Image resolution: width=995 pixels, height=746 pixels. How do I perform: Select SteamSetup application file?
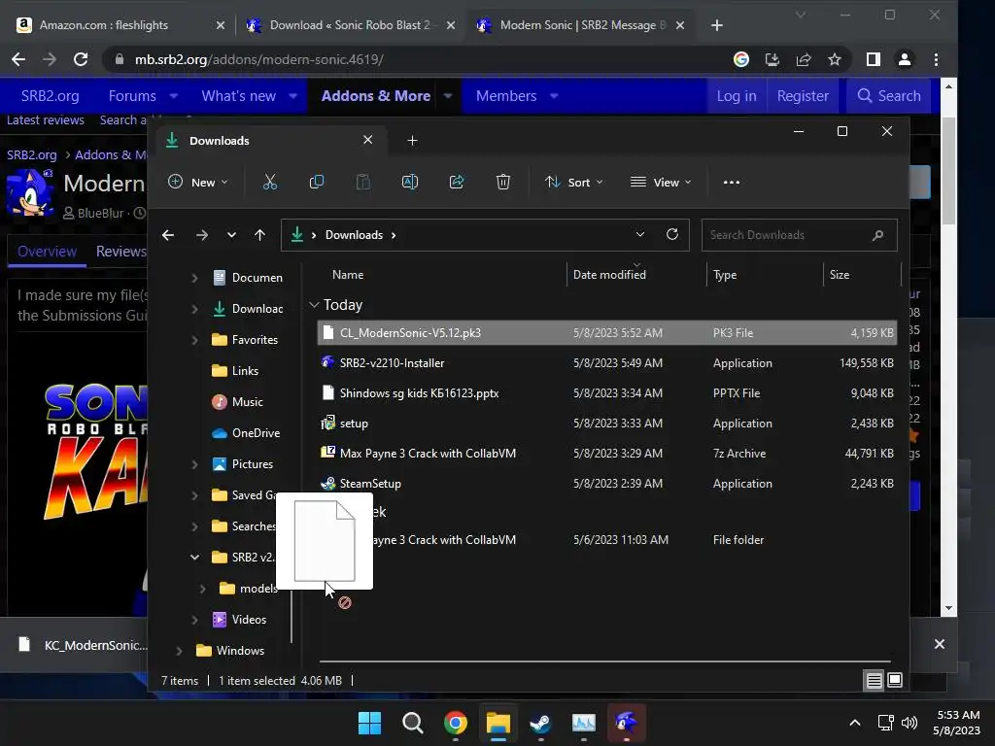[606, 484]
